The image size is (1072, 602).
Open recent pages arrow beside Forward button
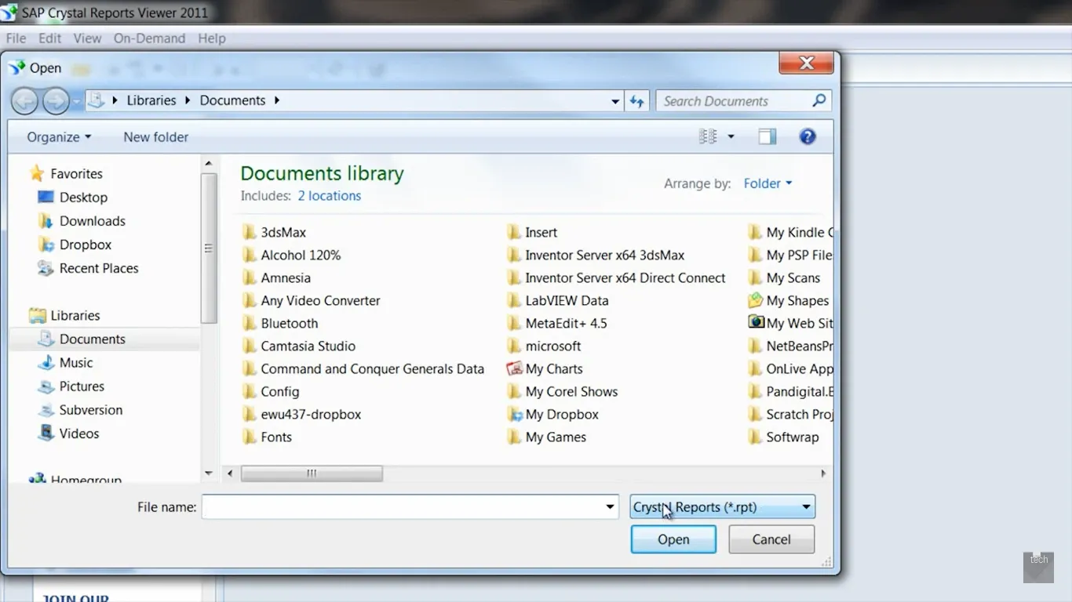click(76, 101)
